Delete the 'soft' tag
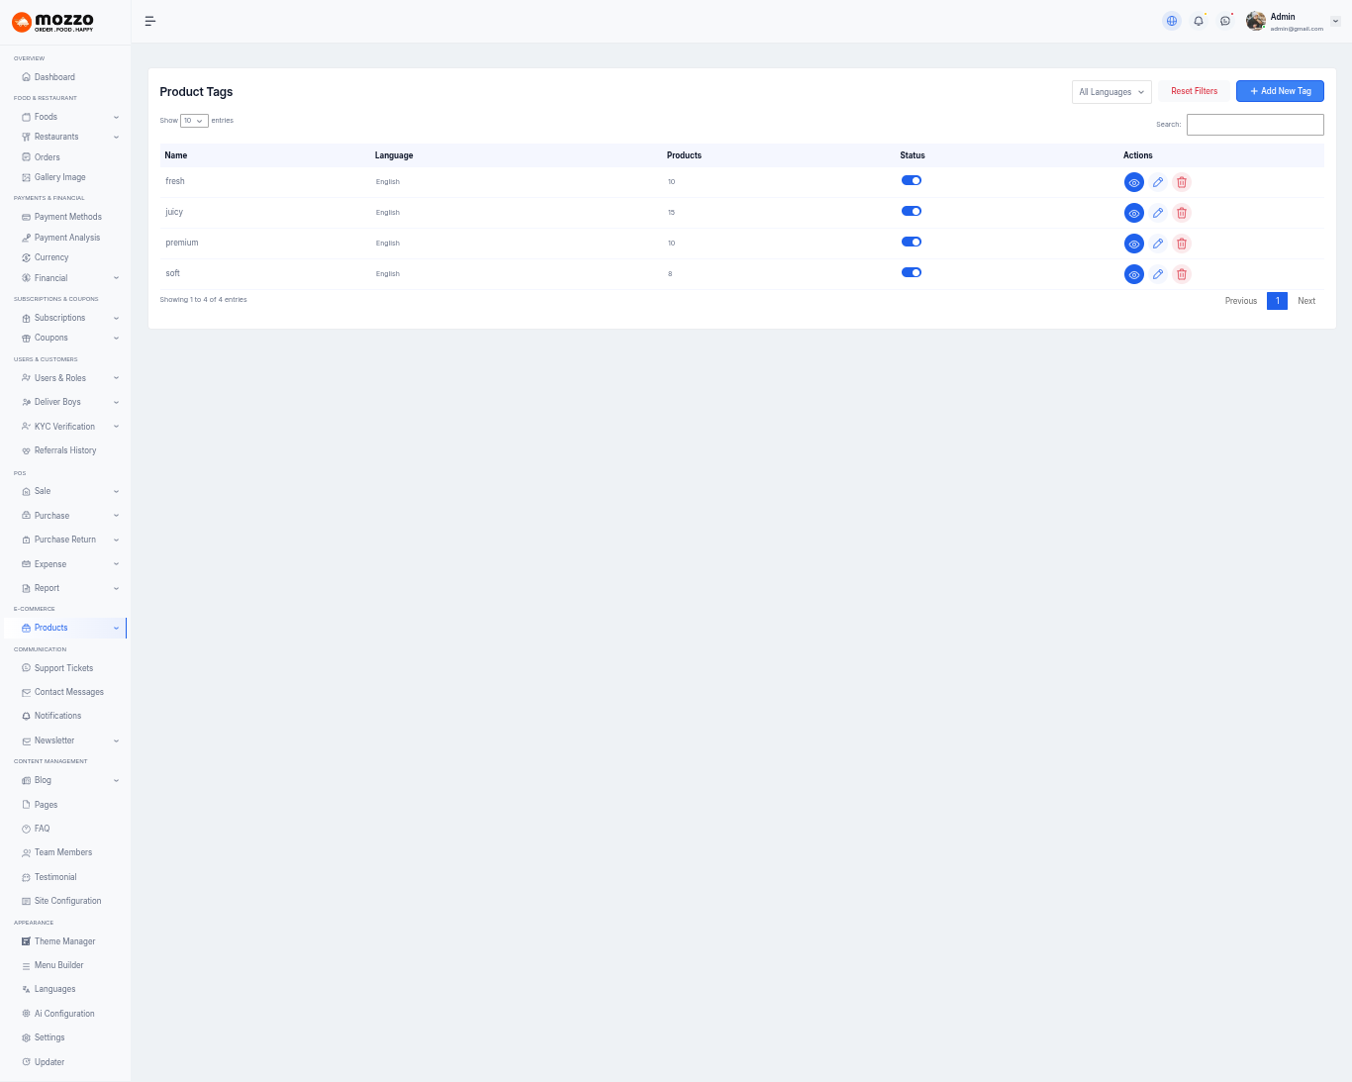This screenshot has width=1352, height=1082. [x=1182, y=274]
